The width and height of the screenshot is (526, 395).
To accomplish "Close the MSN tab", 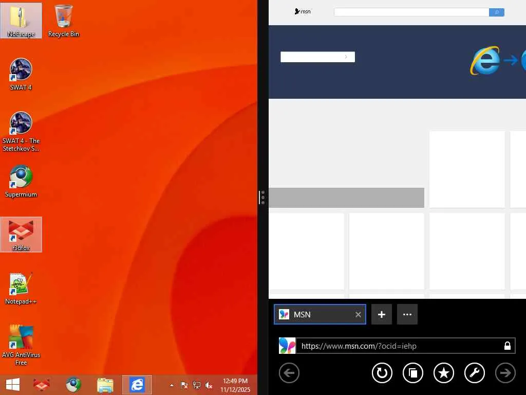I will [358, 314].
